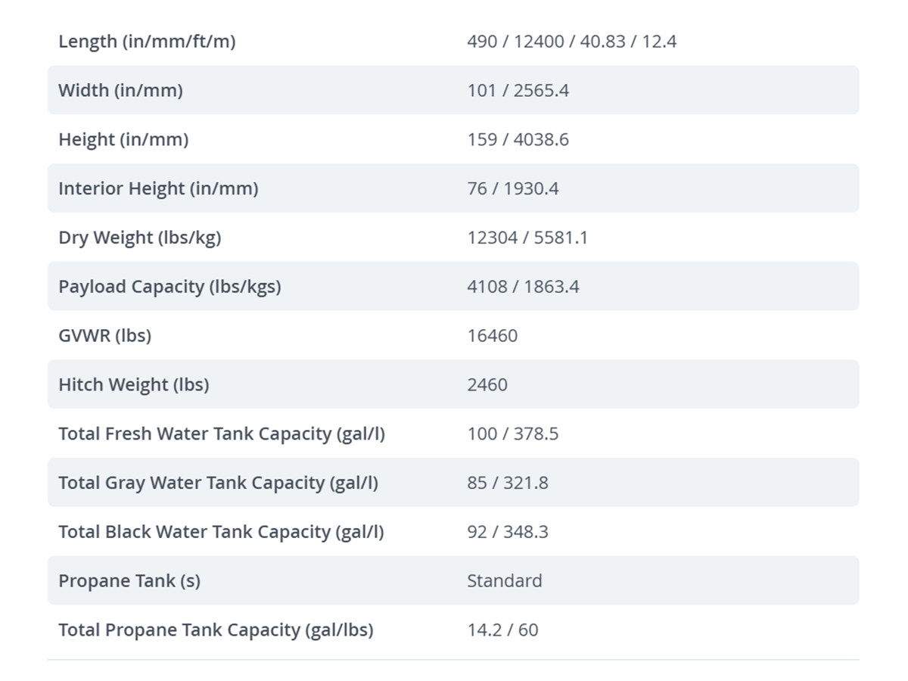Select the gray water value 85 / 321.8
Screen dimensions: 908x681
coord(507,483)
